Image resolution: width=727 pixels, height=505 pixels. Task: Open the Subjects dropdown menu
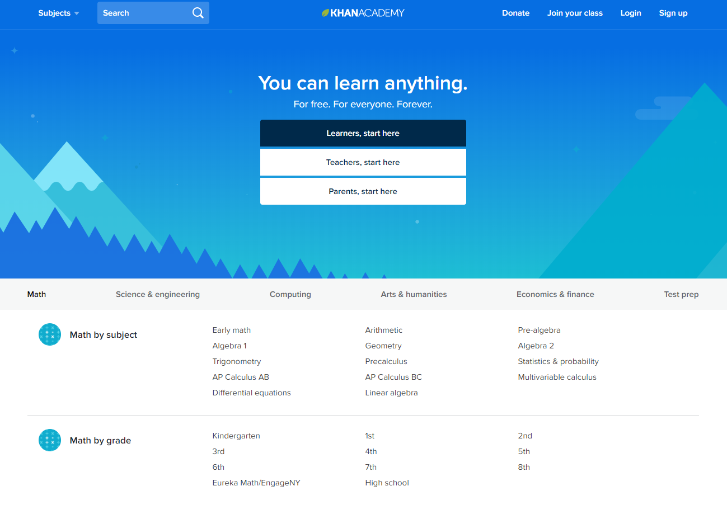point(59,13)
